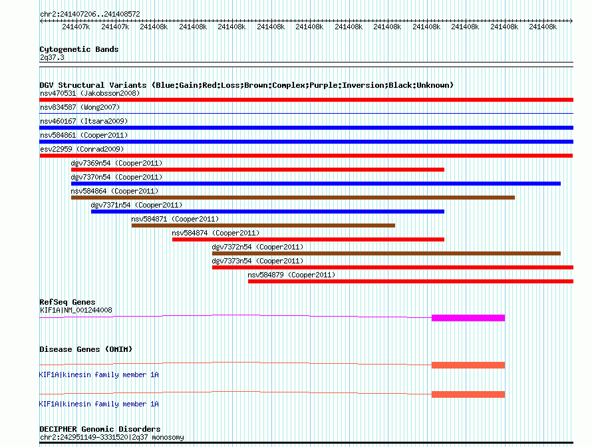Select the nsv584864 brown complex bar
Screen dimensions: 592x447
tap(293, 198)
